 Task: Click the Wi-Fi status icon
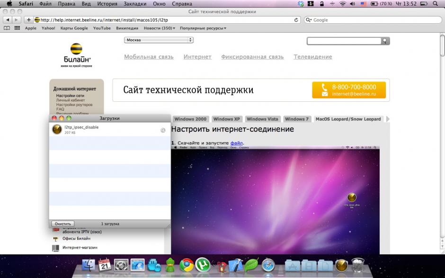pos(343,4)
